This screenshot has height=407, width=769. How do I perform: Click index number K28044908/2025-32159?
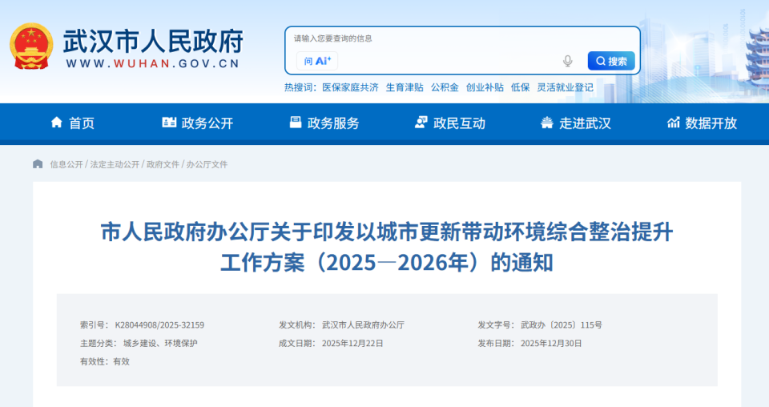point(159,325)
